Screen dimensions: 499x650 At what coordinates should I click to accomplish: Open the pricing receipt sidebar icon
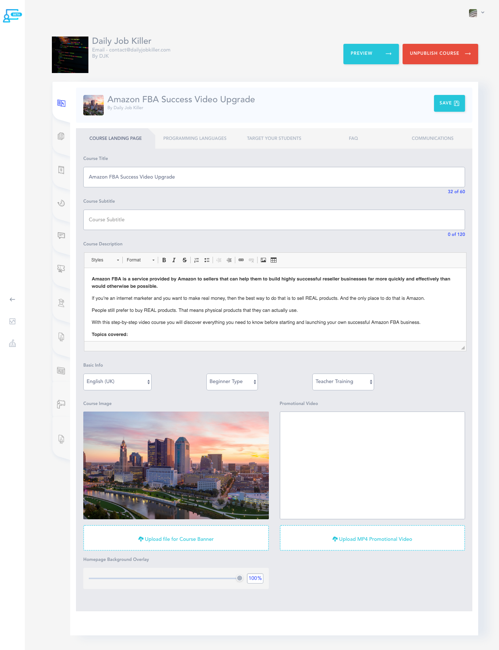61,170
